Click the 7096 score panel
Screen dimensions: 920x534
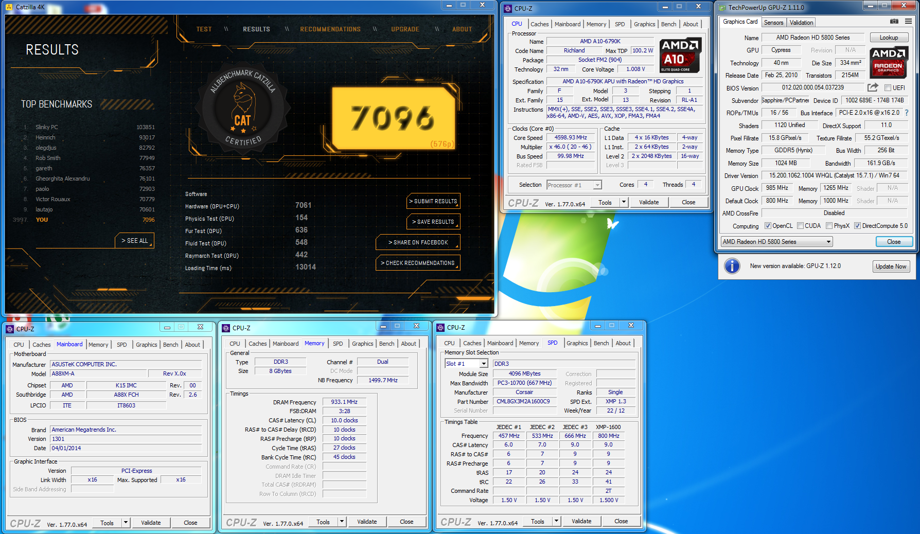pos(394,118)
